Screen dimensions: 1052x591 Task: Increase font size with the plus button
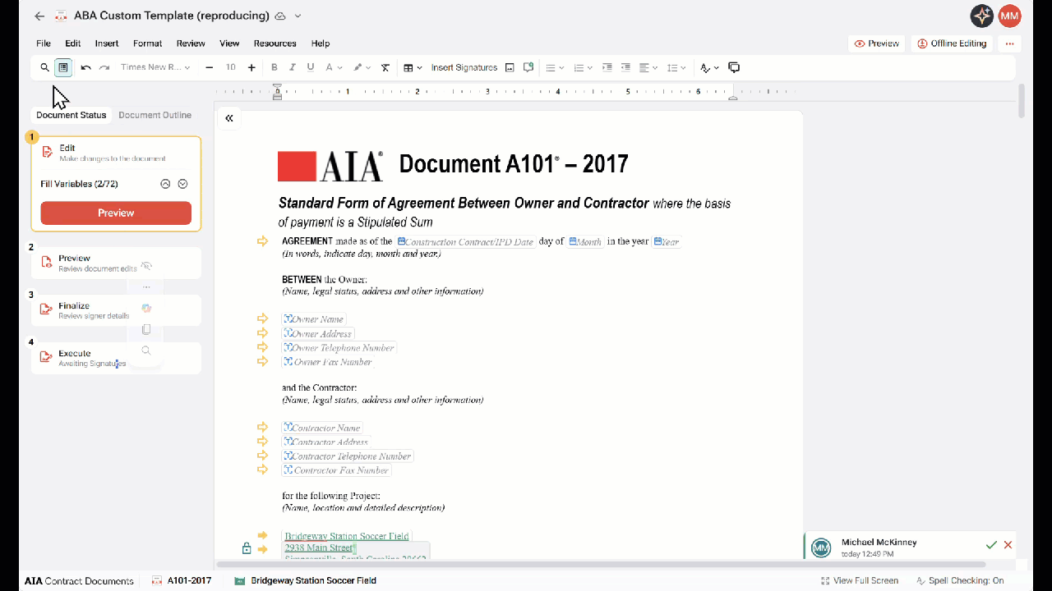[251, 67]
